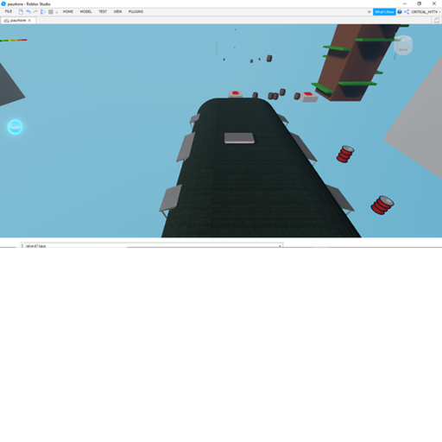This screenshot has height=442, width=442.
Task: Toggle the panel layout icon at right of tab bar
Action: click(437, 20)
